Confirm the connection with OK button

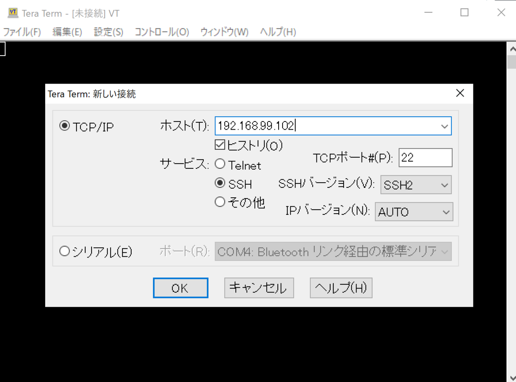[x=181, y=288]
